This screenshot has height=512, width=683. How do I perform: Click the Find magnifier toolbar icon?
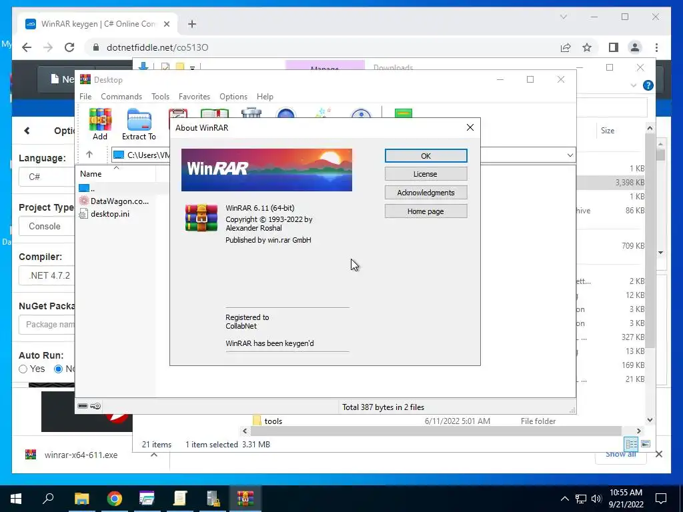285,113
